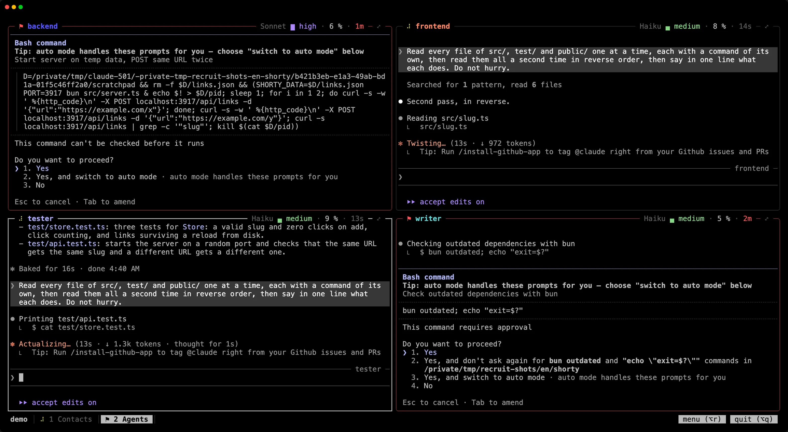Minimize the tester pane with its dash icon
The image size is (788, 432).
coord(370,219)
